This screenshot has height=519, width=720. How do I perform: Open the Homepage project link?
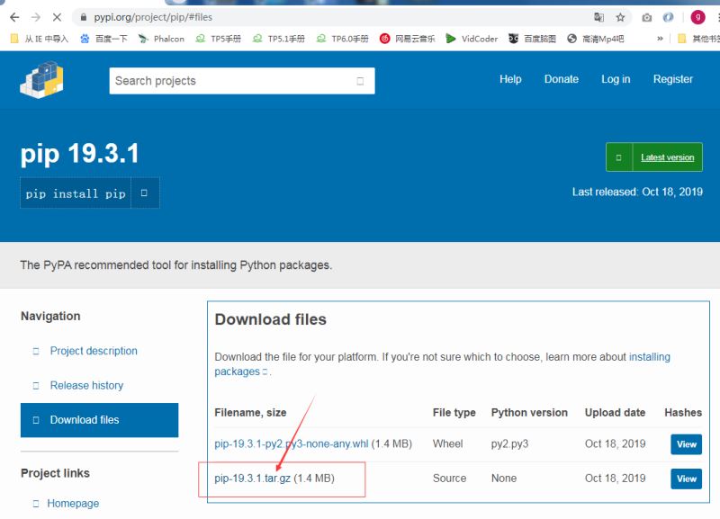[73, 504]
